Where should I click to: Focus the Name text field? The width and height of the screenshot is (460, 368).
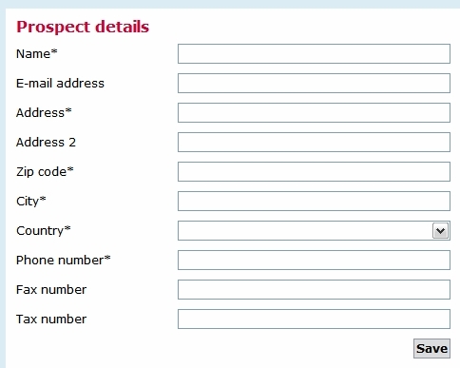click(x=314, y=54)
